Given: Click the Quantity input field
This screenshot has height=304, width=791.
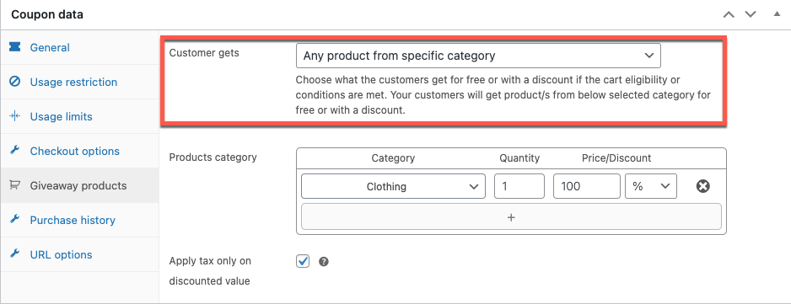Looking at the screenshot, I should click(x=519, y=187).
